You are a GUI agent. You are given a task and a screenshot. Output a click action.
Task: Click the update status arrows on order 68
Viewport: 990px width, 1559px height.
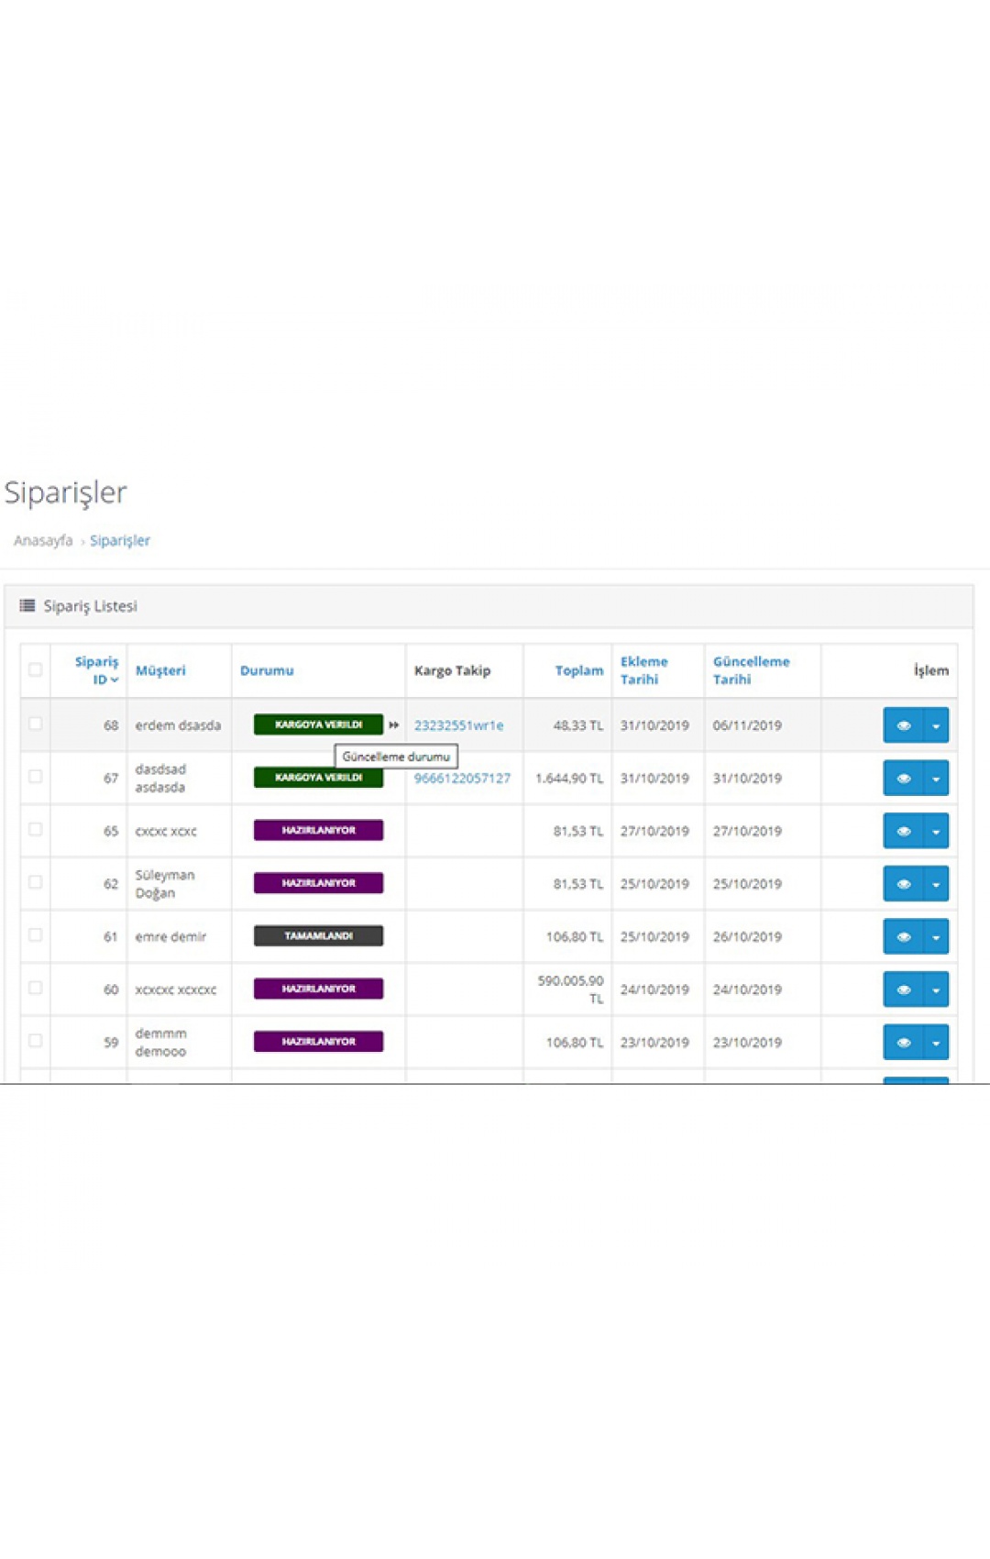pos(394,725)
